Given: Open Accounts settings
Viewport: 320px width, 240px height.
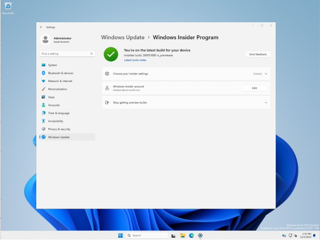Looking at the screenshot, I should [x=67, y=105].
